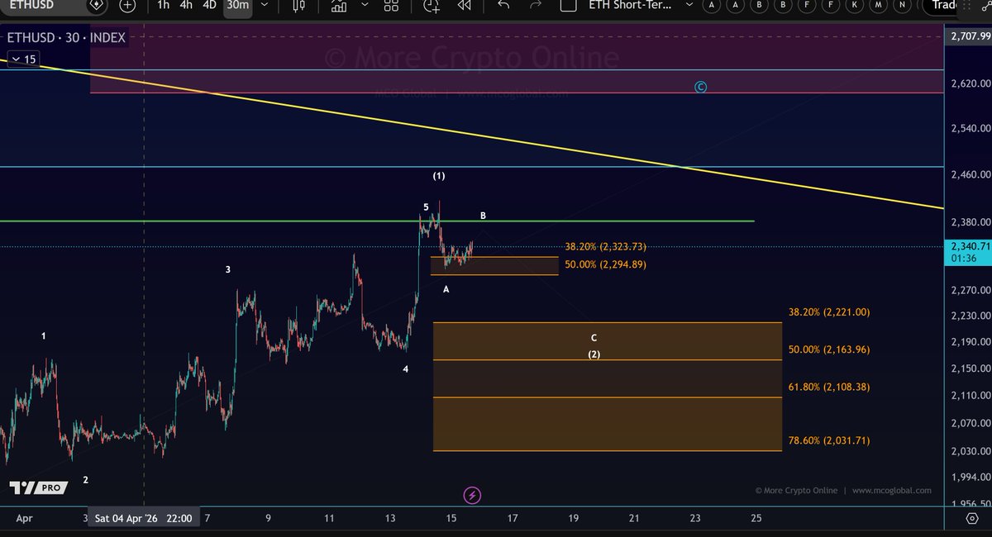Add a compare symbol with the plus icon

coord(126,5)
